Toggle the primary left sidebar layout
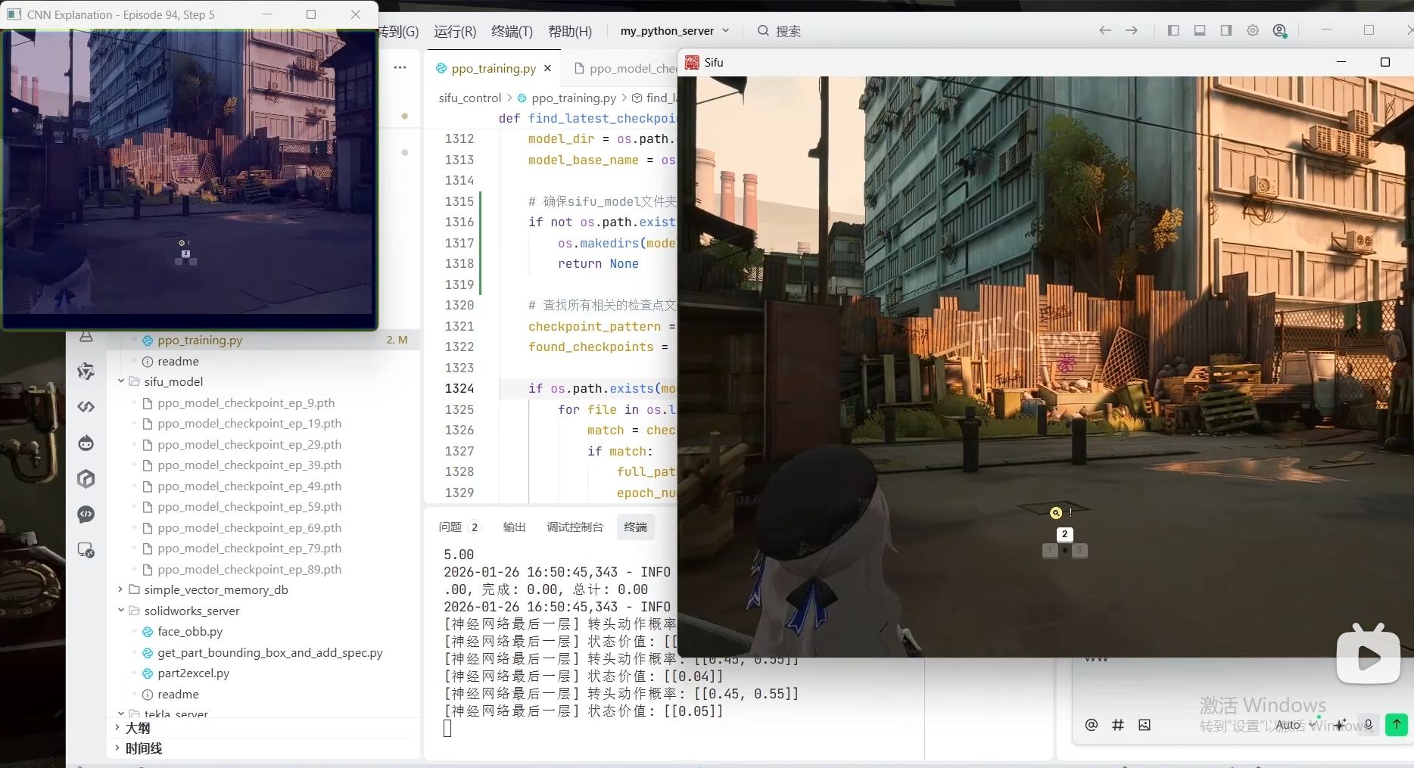Screen dimensions: 1414x768 point(1173,30)
